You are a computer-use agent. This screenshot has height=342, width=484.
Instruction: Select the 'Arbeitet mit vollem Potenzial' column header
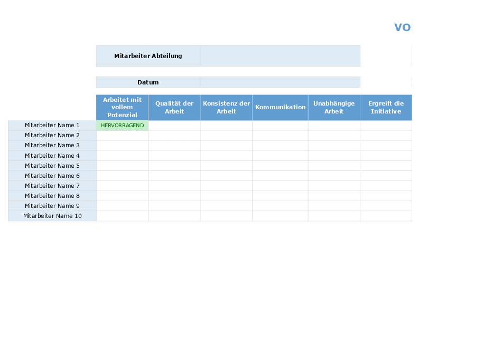[x=122, y=108]
